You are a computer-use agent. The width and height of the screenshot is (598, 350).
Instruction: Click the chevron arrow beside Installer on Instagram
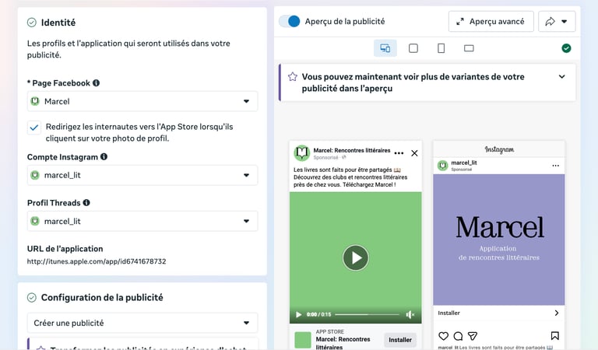(x=557, y=313)
